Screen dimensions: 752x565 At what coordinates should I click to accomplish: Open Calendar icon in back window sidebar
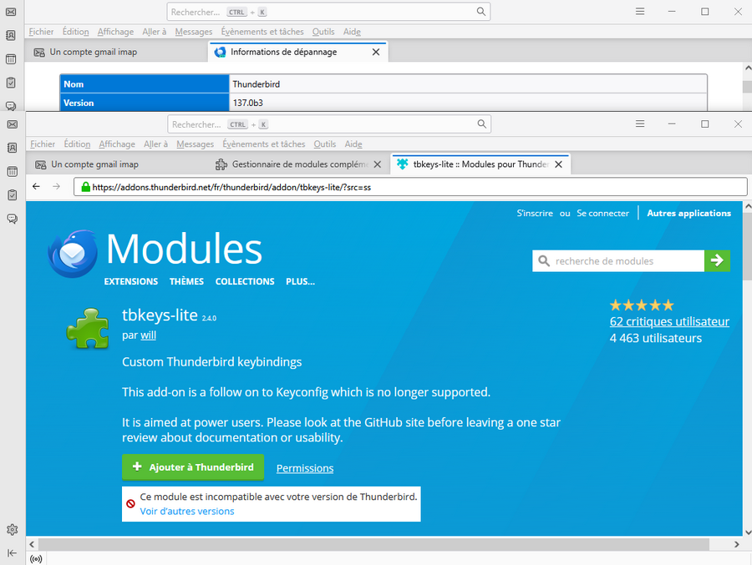11,59
